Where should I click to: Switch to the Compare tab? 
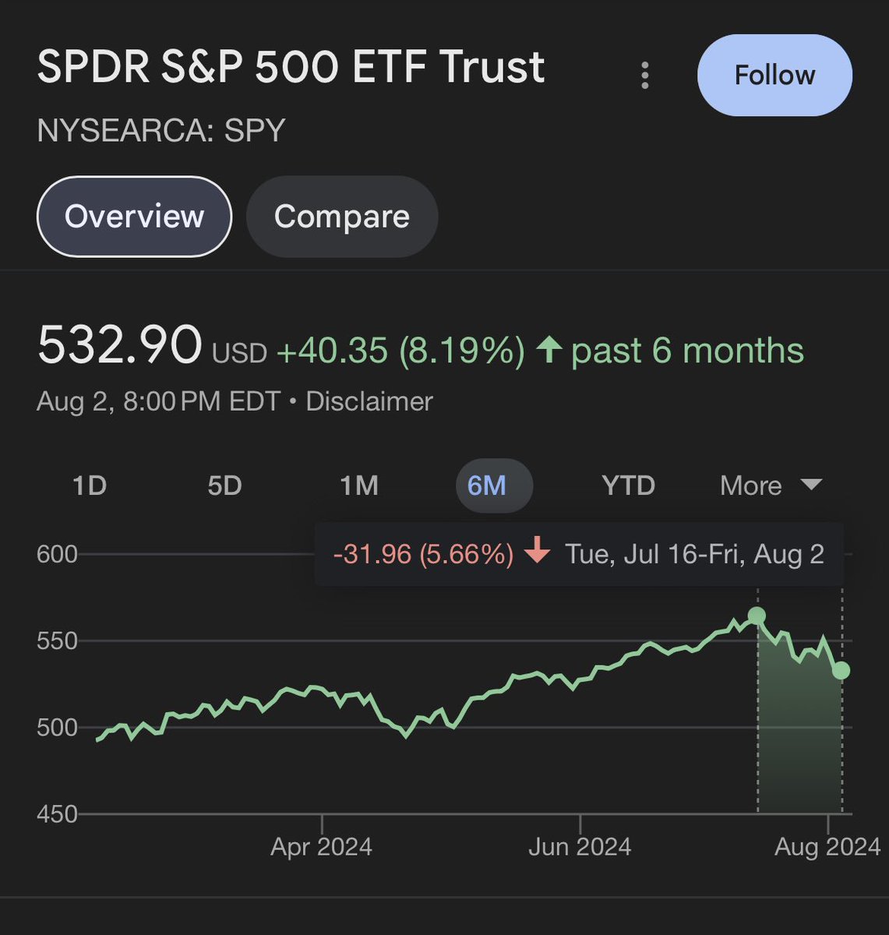[x=341, y=216]
